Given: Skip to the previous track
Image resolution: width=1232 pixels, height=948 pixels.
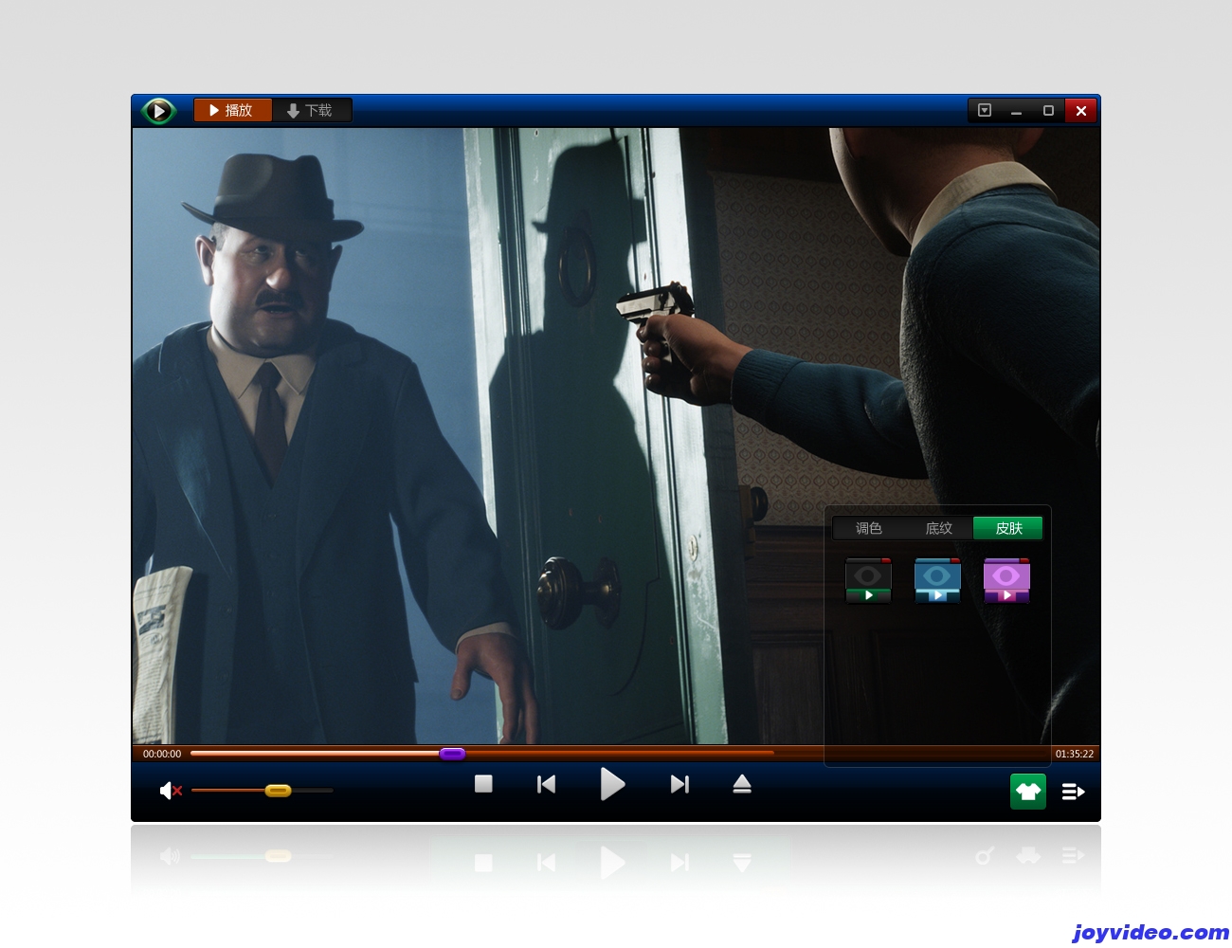Looking at the screenshot, I should [546, 784].
